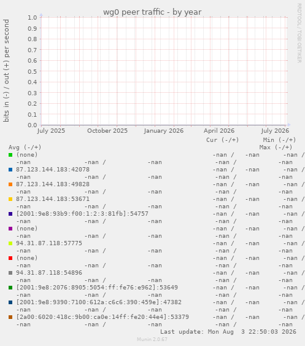Image resolution: width=305 pixels, height=346 pixels.
Task: Click the 'July 2026' x-axis label
Action: [275, 131]
